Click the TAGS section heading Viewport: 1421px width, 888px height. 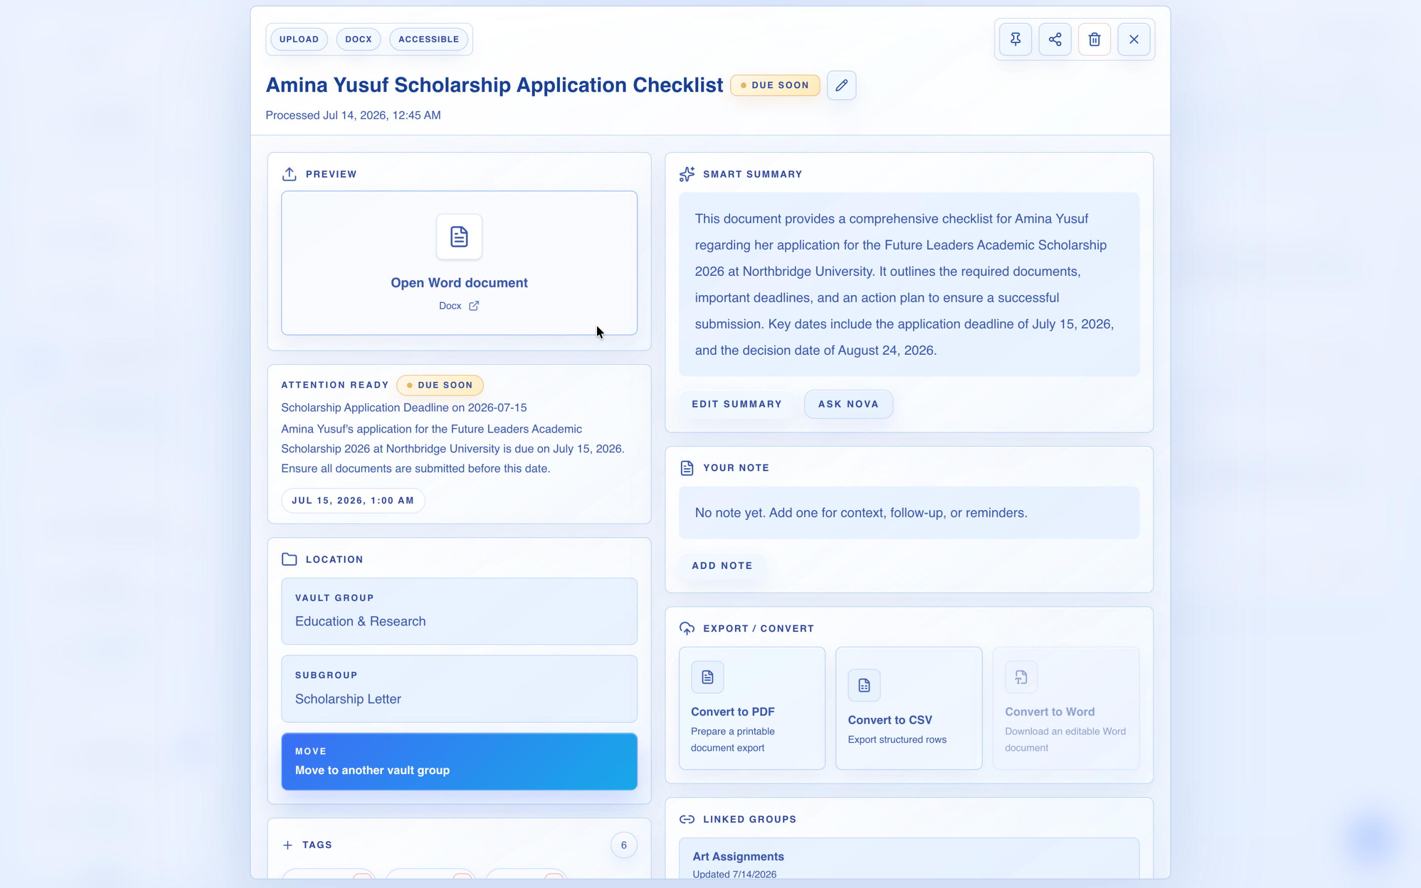tap(317, 845)
